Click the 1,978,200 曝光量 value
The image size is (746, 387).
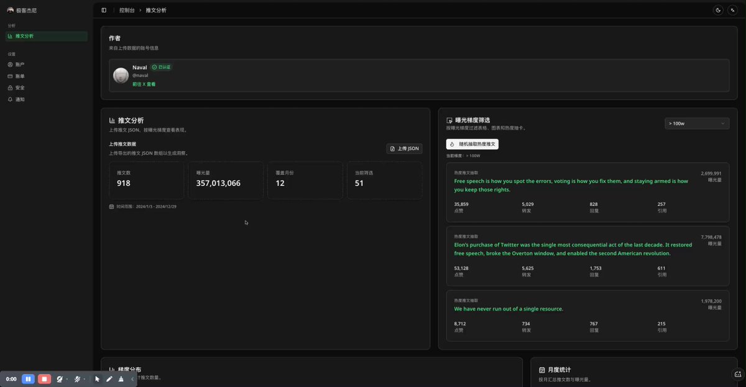pyautogui.click(x=711, y=301)
